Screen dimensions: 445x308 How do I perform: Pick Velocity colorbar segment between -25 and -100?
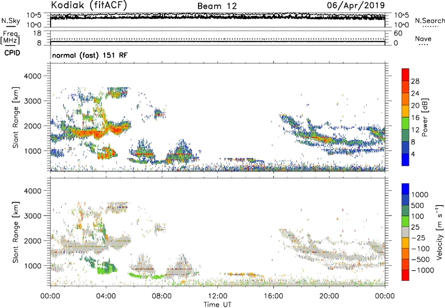(406, 243)
